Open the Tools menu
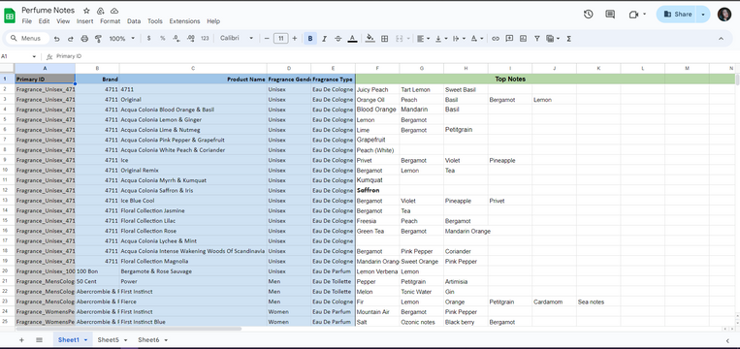The height and width of the screenshot is (349, 740). click(x=155, y=21)
